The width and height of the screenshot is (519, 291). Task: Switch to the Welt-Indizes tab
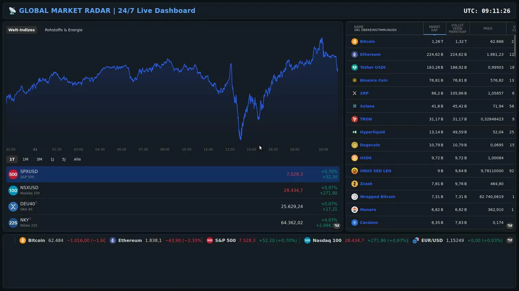21,30
